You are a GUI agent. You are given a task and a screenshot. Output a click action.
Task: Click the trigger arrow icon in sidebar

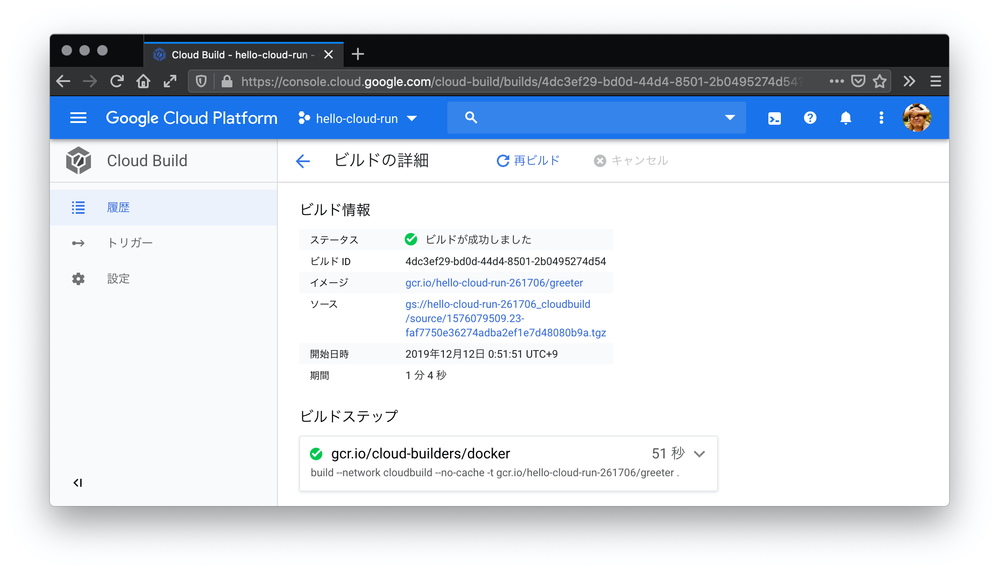pos(78,243)
